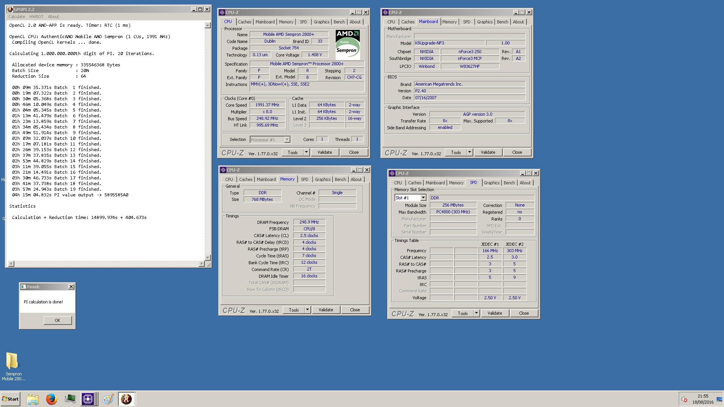Image resolution: width=724 pixels, height=407 pixels.
Task: Expand Tools dropdown arrow in CPU window
Action: [306, 152]
